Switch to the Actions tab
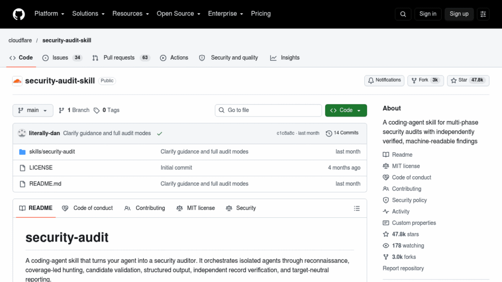 pos(174,58)
